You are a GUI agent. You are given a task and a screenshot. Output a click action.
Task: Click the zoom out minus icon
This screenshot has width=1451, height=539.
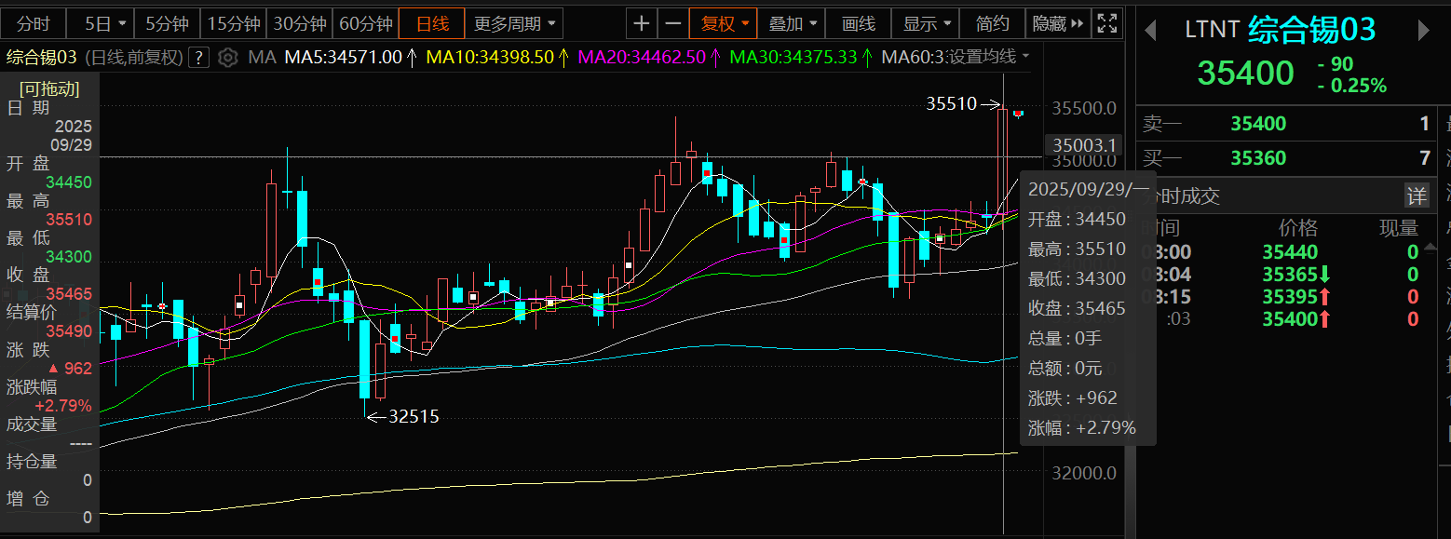tap(672, 23)
